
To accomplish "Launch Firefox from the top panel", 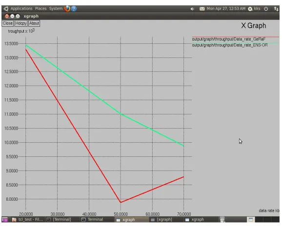I will pos(67,8).
